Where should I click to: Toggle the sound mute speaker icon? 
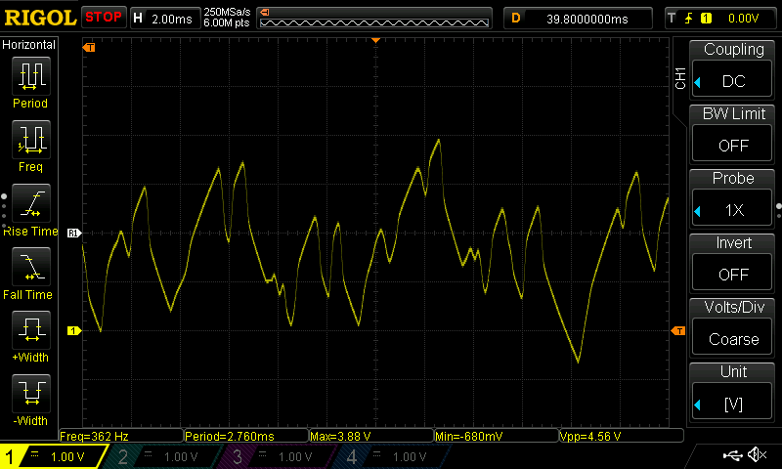click(x=758, y=454)
